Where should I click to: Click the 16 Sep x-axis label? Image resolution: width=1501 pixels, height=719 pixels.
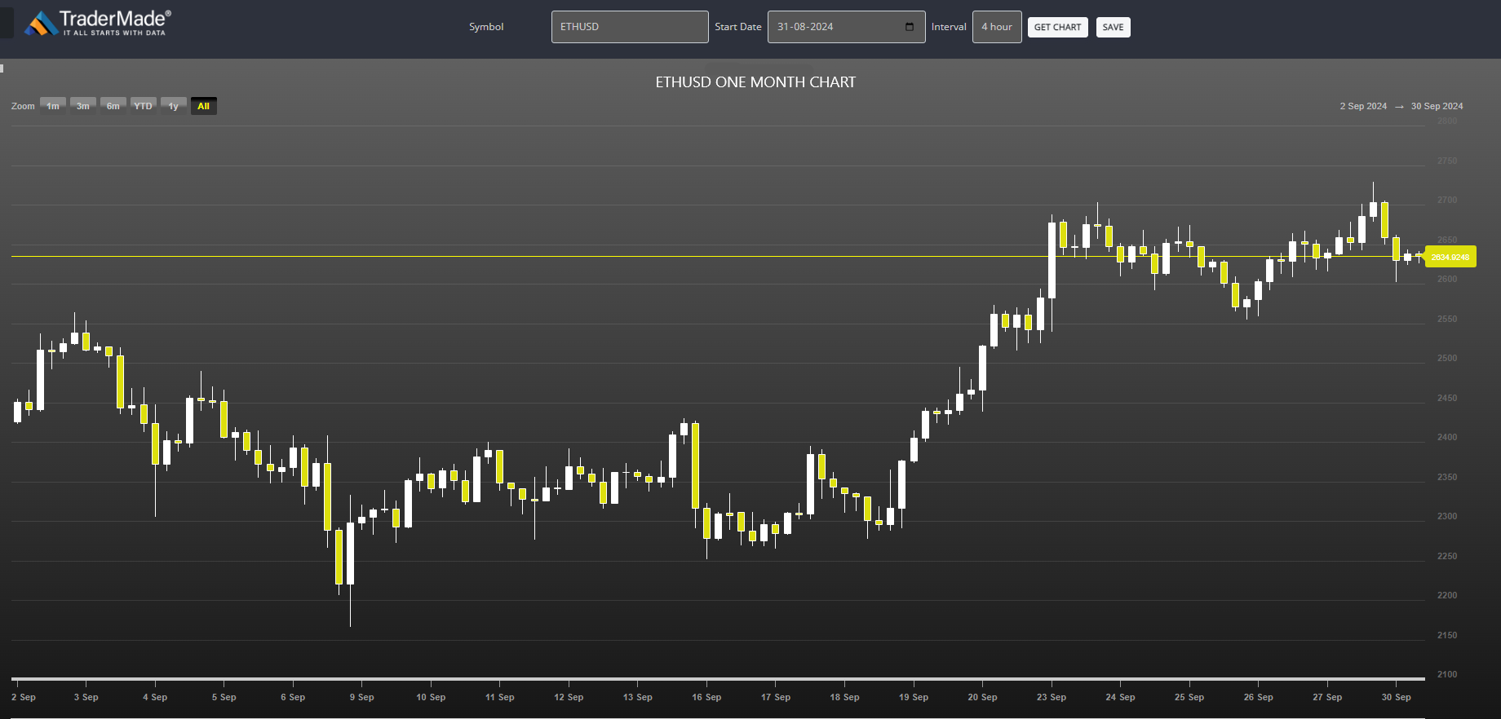(x=706, y=697)
